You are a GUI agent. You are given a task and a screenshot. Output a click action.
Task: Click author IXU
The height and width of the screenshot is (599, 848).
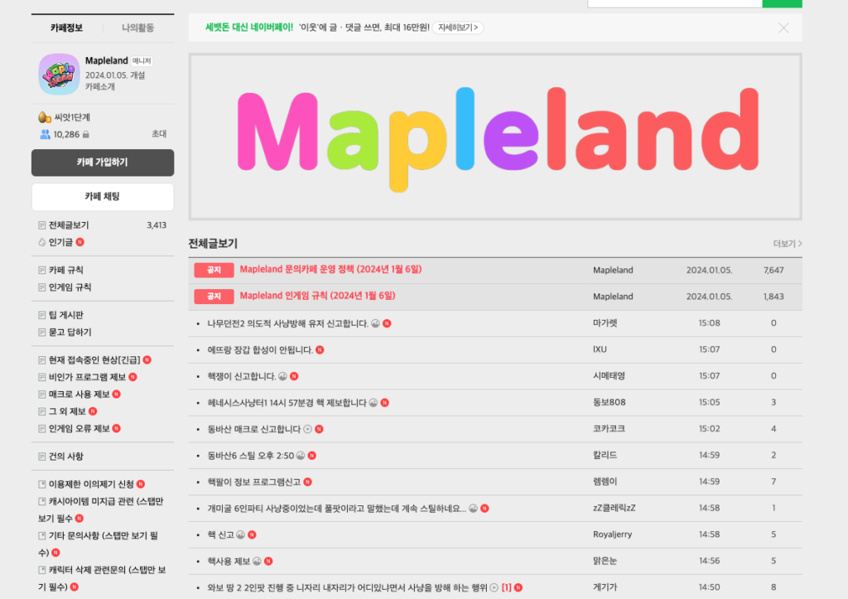pos(600,350)
